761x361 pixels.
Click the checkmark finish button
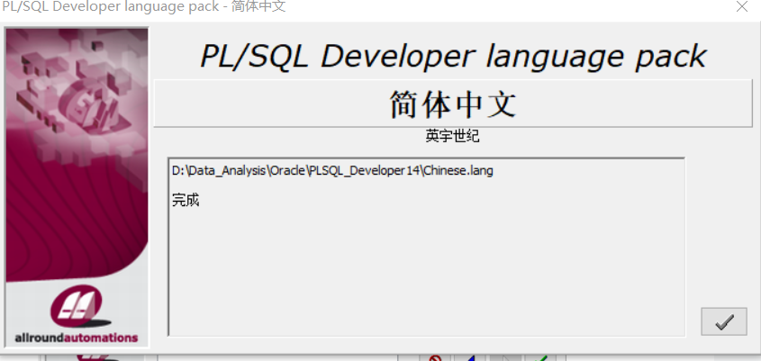[x=724, y=321]
